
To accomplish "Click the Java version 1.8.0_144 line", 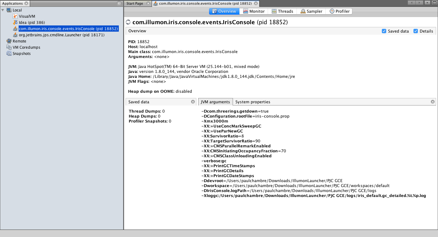I will point(178,71).
